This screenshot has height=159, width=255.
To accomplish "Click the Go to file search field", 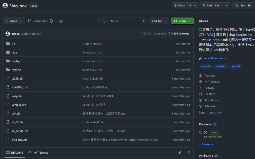I will click(123, 21).
